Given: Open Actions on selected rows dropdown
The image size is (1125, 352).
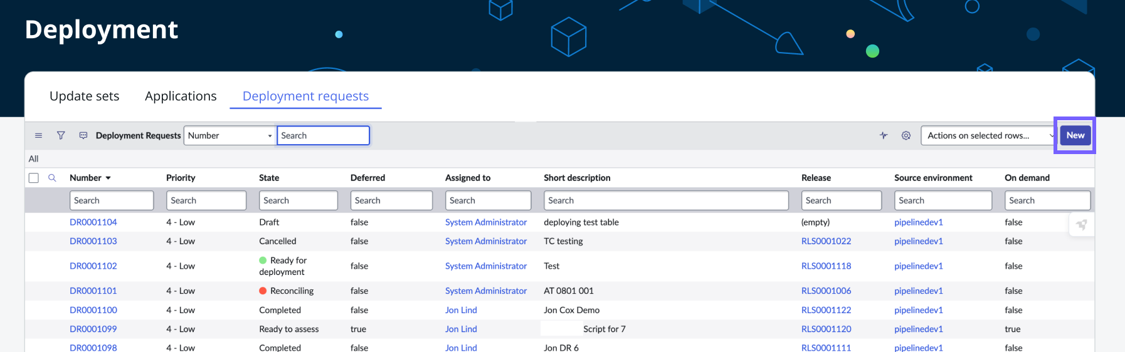Looking at the screenshot, I should tap(988, 135).
